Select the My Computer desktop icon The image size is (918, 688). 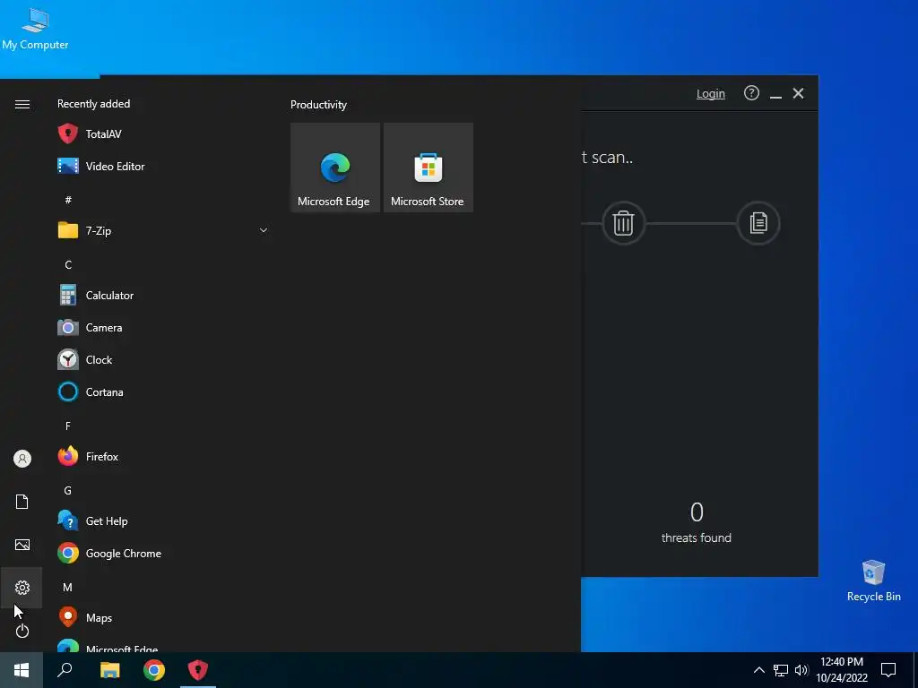(x=35, y=29)
